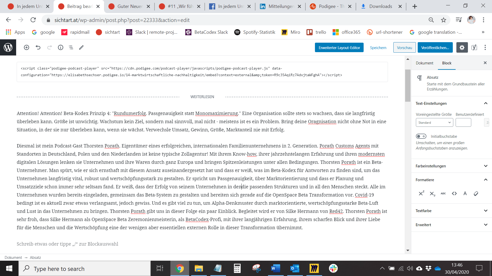Close the block settings sidebar
492x276 pixels.
pos(485,63)
